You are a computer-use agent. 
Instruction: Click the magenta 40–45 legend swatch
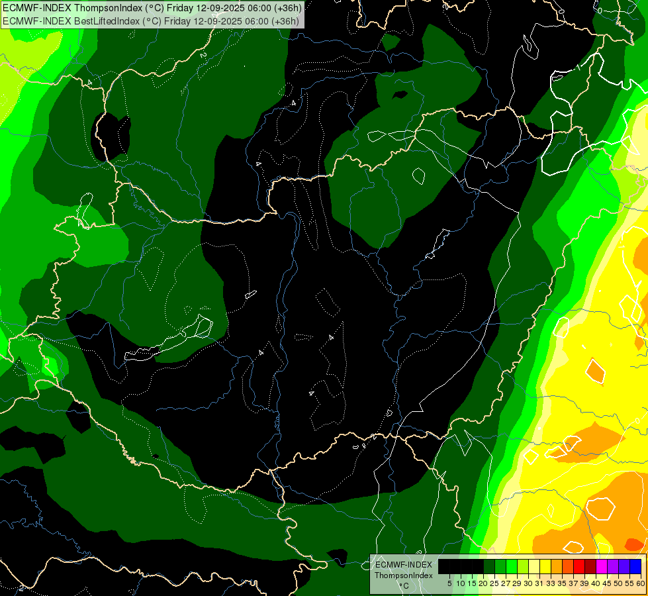(x=602, y=566)
